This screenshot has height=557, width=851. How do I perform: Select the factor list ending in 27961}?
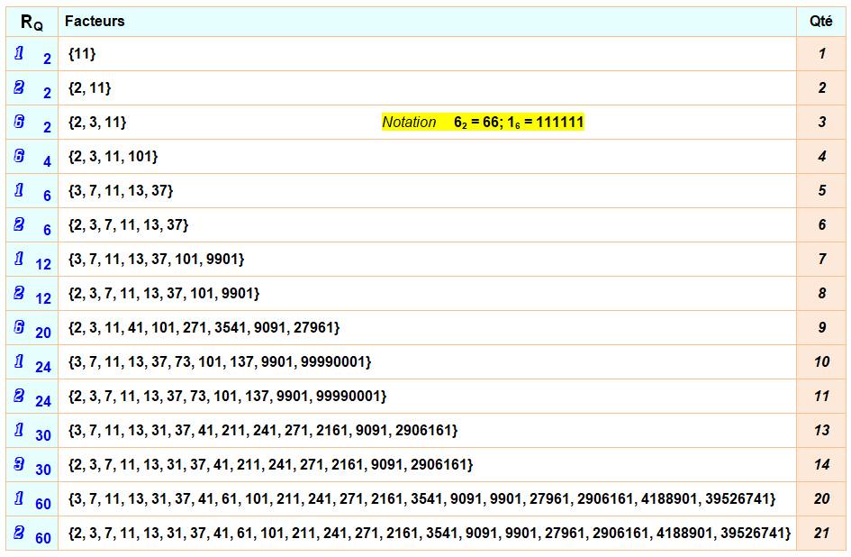tap(204, 328)
